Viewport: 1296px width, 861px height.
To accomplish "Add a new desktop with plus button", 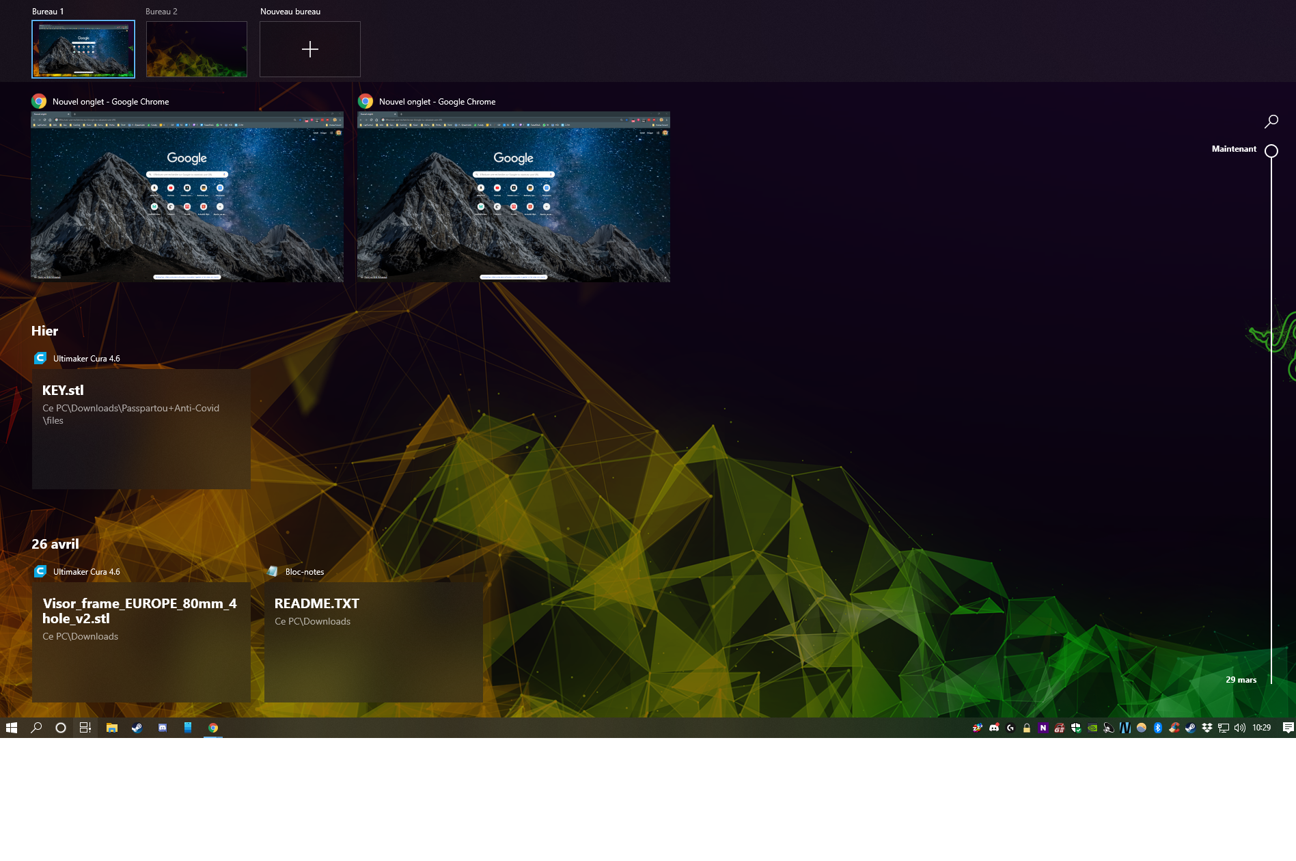I will click(x=310, y=49).
